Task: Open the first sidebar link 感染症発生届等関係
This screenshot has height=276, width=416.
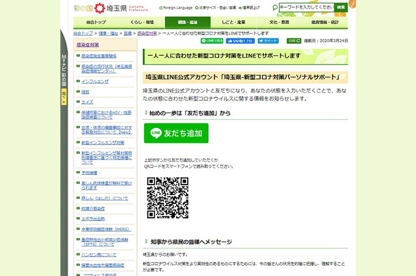Action: tap(99, 56)
